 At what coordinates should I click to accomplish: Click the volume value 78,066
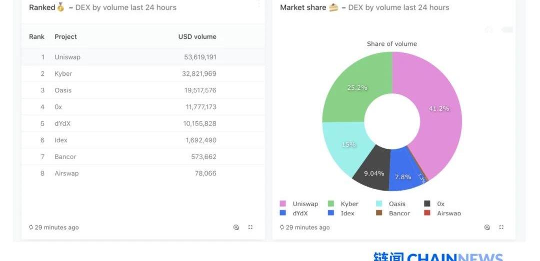pyautogui.click(x=205, y=173)
